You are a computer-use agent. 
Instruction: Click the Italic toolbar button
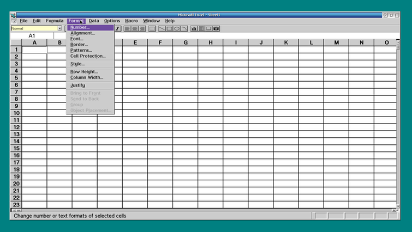[118, 28]
